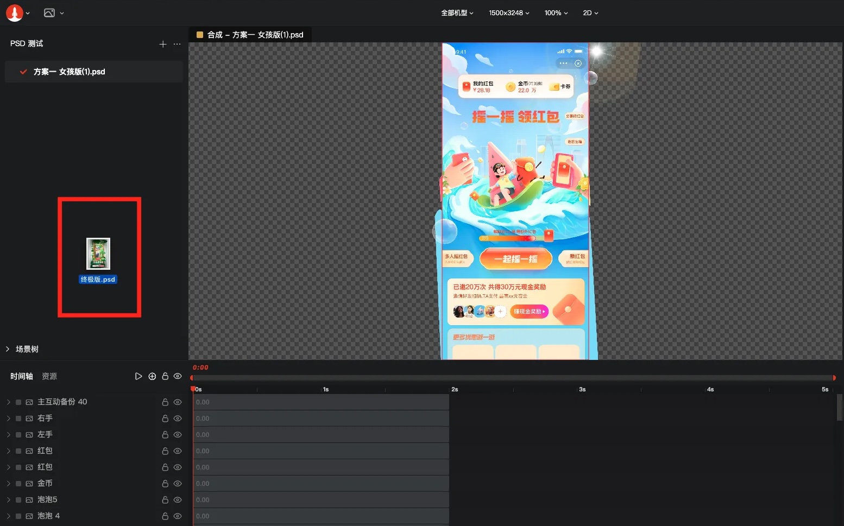The height and width of the screenshot is (526, 844).
Task: Open the 1500x3248 resolution dropdown
Action: [x=509, y=13]
